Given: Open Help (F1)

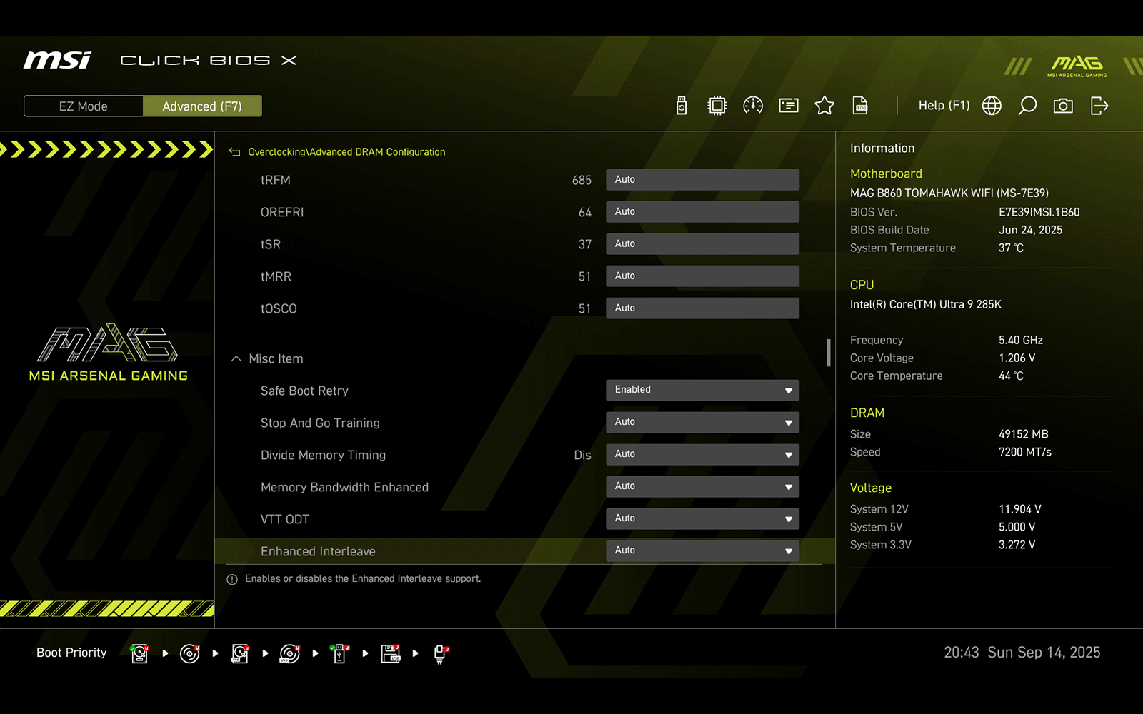Looking at the screenshot, I should point(944,105).
